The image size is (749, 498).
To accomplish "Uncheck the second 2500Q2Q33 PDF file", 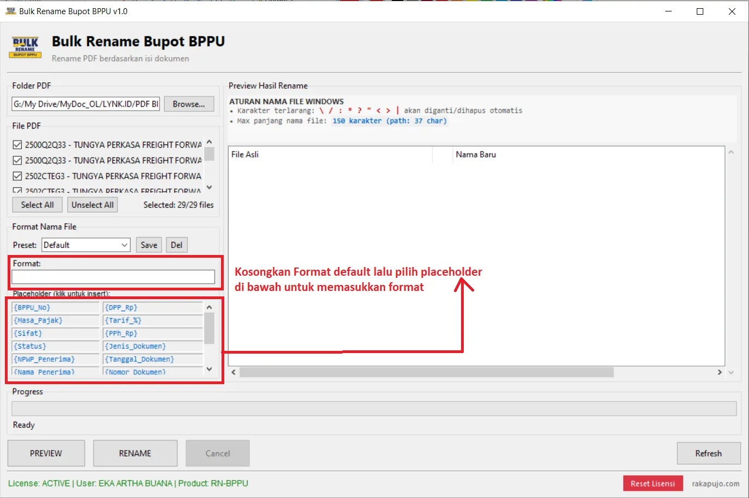I will pos(17,161).
